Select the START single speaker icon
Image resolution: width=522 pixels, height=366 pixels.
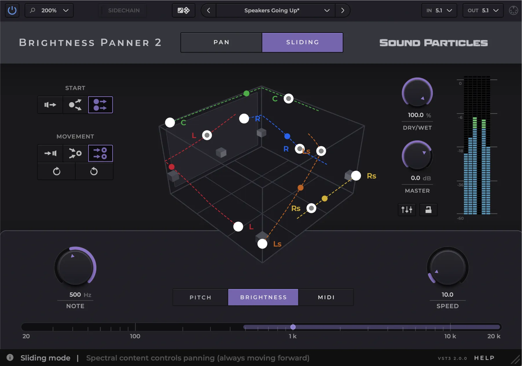pos(50,105)
